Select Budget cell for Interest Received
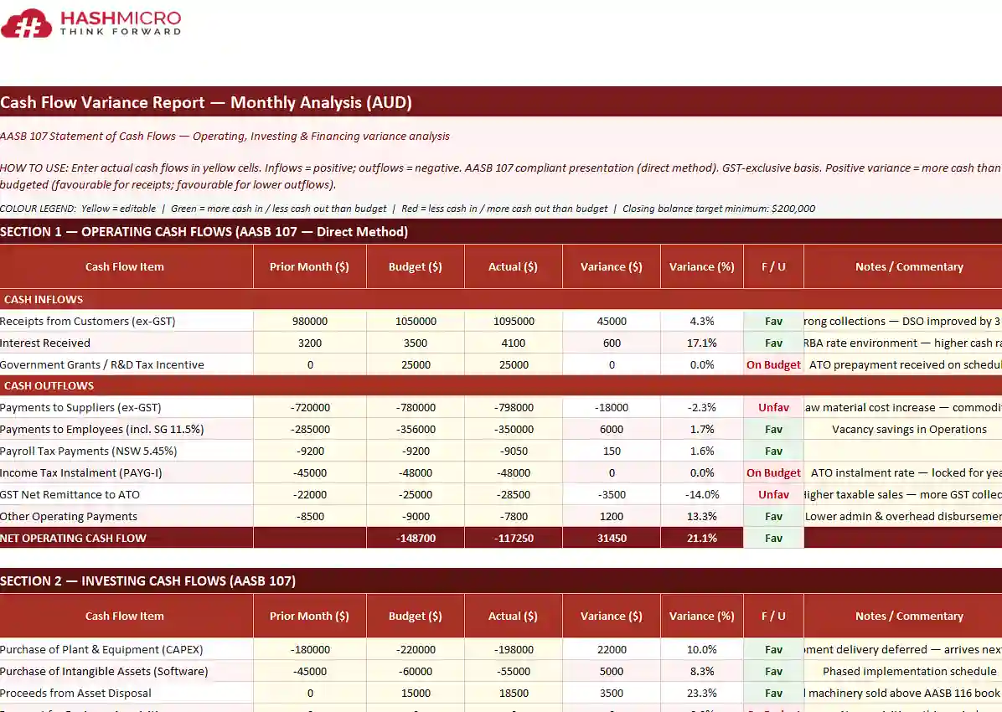The width and height of the screenshot is (1002, 712). click(x=415, y=343)
